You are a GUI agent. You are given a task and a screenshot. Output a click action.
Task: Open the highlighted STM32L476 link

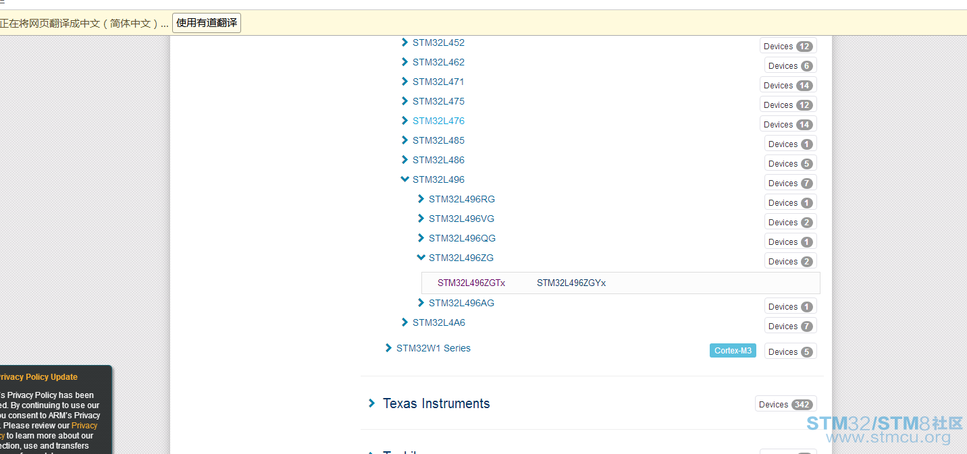438,121
